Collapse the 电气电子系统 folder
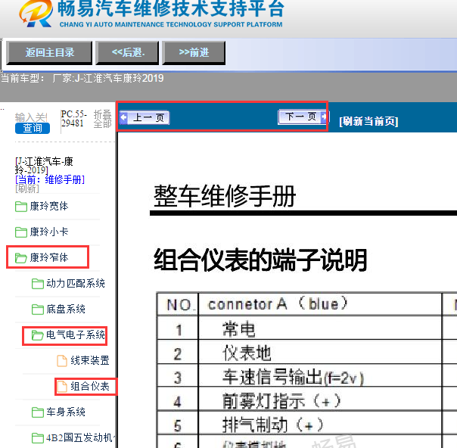The height and width of the screenshot is (448, 457). pos(76,335)
